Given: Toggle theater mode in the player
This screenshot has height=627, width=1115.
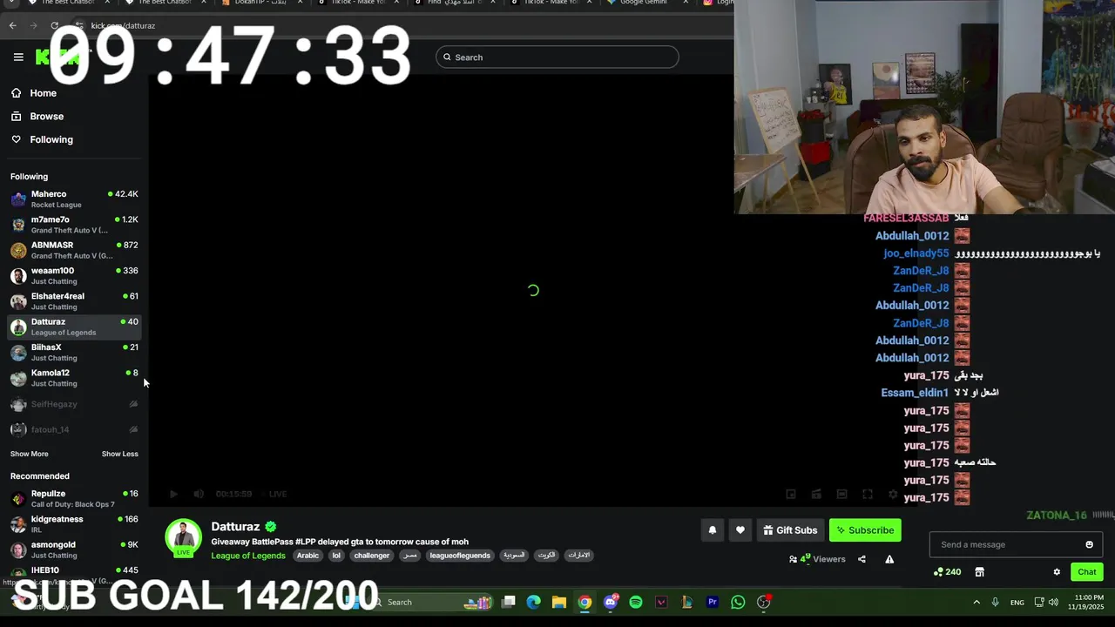Looking at the screenshot, I should [x=841, y=494].
